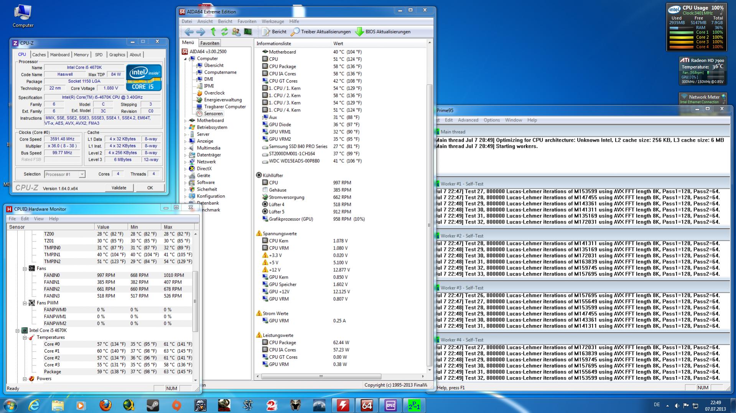Click the AIDA64 up-level green arrow

point(213,32)
